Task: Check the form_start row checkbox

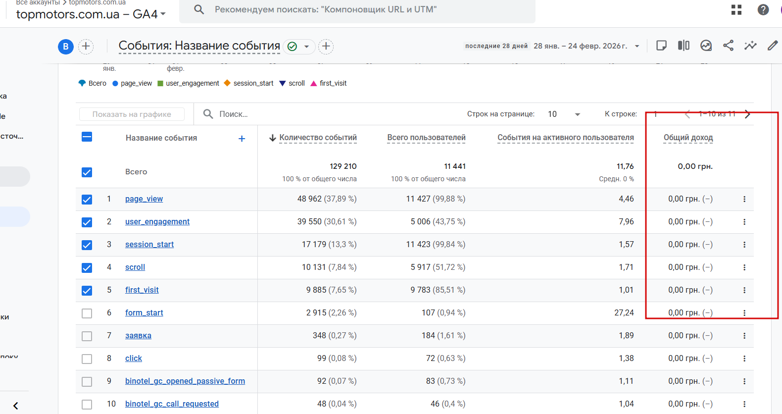Action: (x=87, y=313)
